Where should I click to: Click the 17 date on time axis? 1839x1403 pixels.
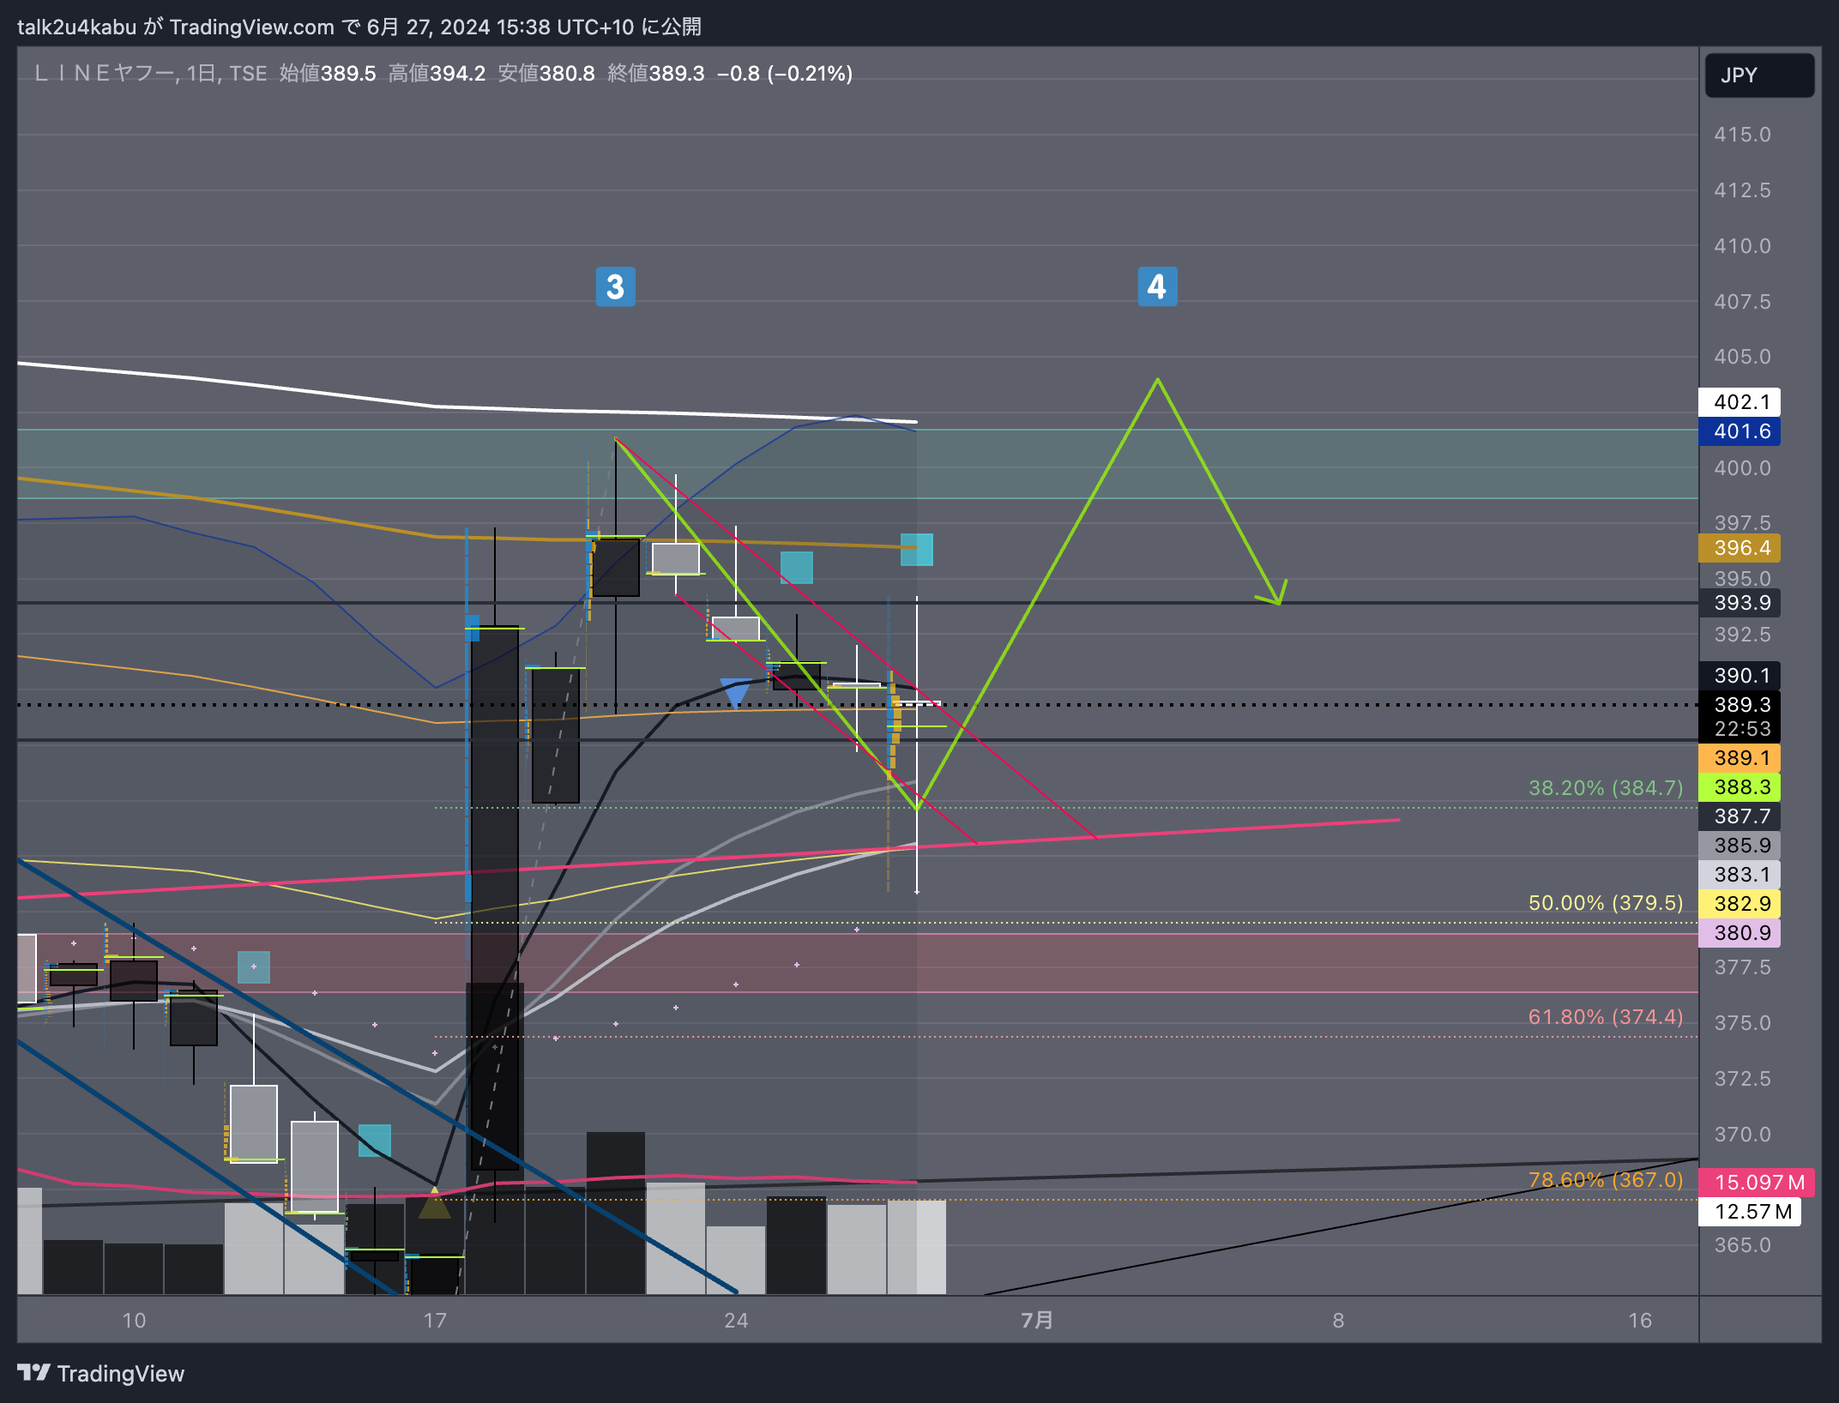pyautogui.click(x=435, y=1320)
